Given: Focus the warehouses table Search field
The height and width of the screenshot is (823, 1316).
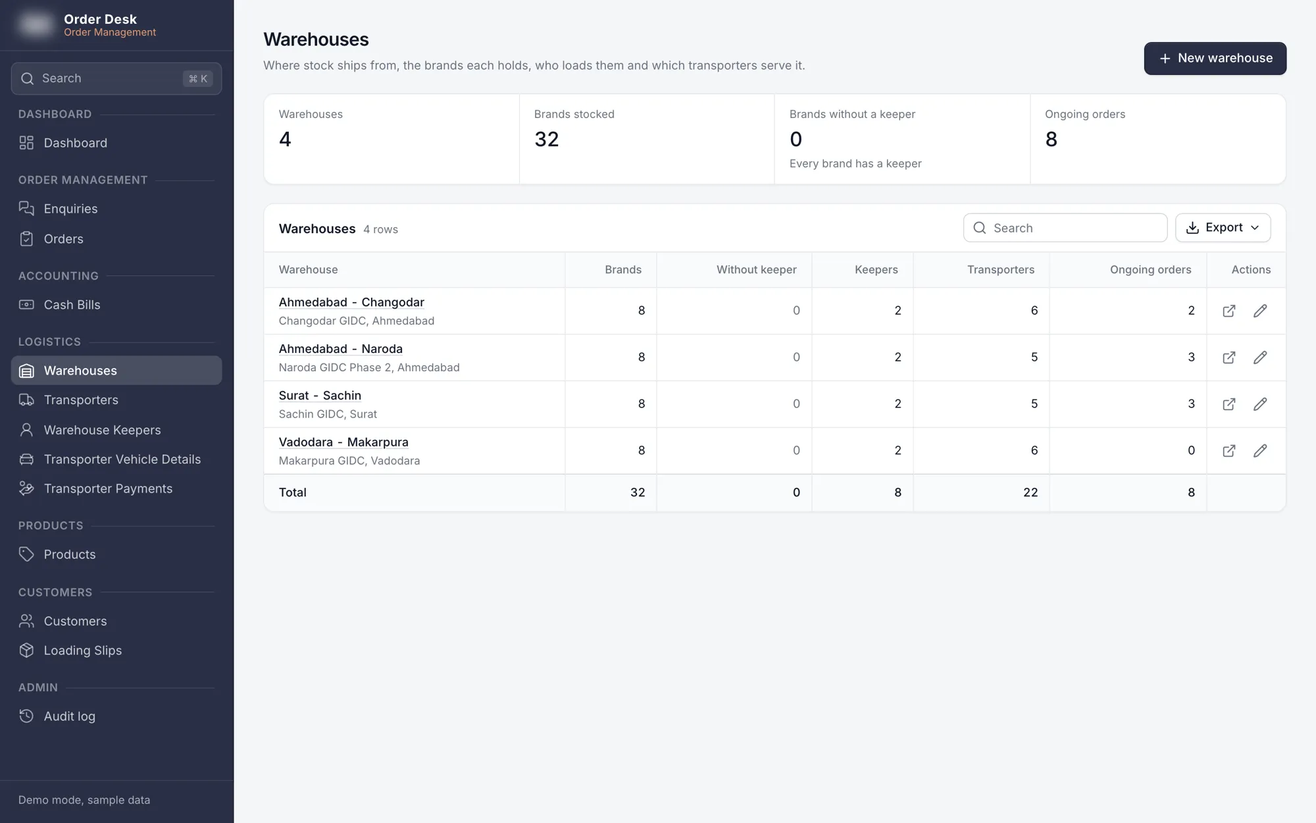Looking at the screenshot, I should (1065, 228).
